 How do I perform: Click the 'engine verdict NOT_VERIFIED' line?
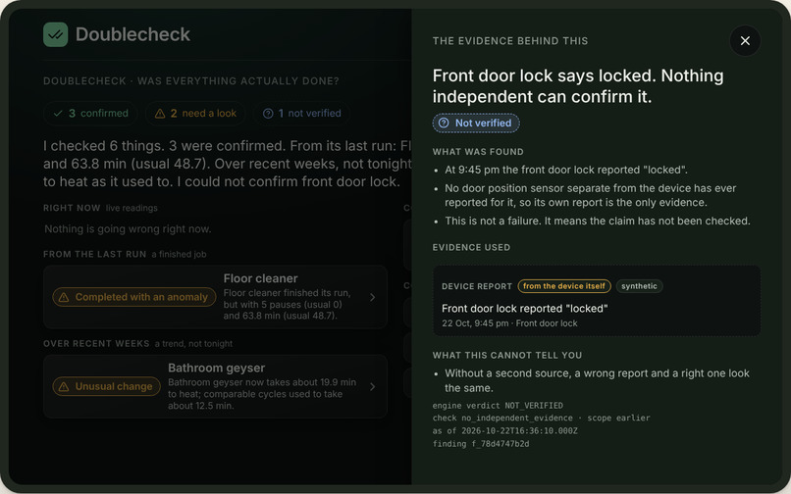coord(498,406)
